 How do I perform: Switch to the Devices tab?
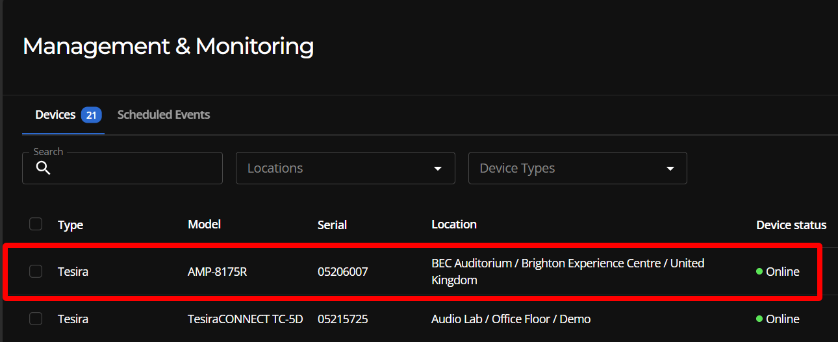coord(55,115)
